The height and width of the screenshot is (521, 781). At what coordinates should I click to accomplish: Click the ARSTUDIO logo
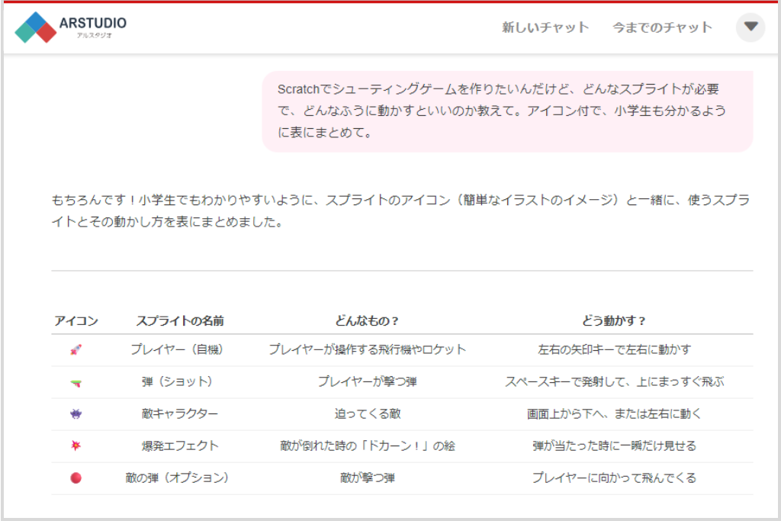pos(70,27)
